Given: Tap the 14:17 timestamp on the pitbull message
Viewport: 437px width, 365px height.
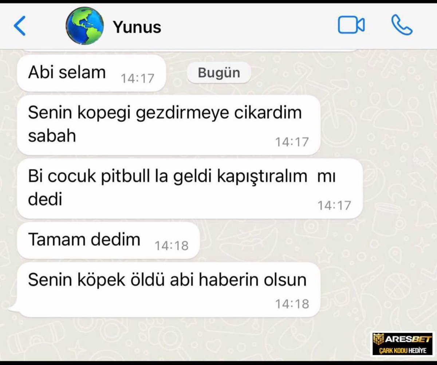Looking at the screenshot, I should (x=334, y=206).
